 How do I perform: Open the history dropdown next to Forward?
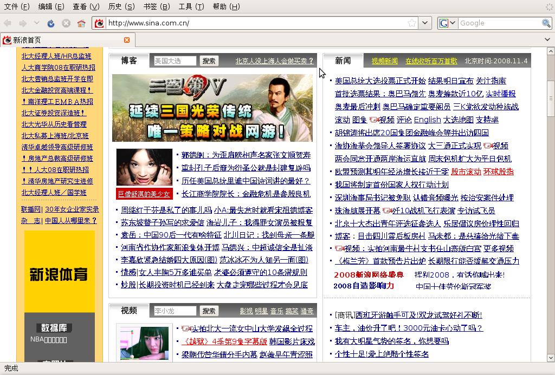pyautogui.click(x=36, y=23)
